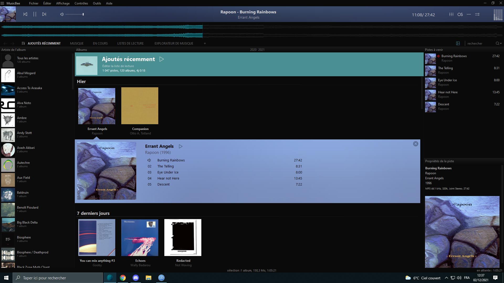Viewport: 504px width, 283px height.
Task: Open the Aide menu
Action: click(x=109, y=3)
